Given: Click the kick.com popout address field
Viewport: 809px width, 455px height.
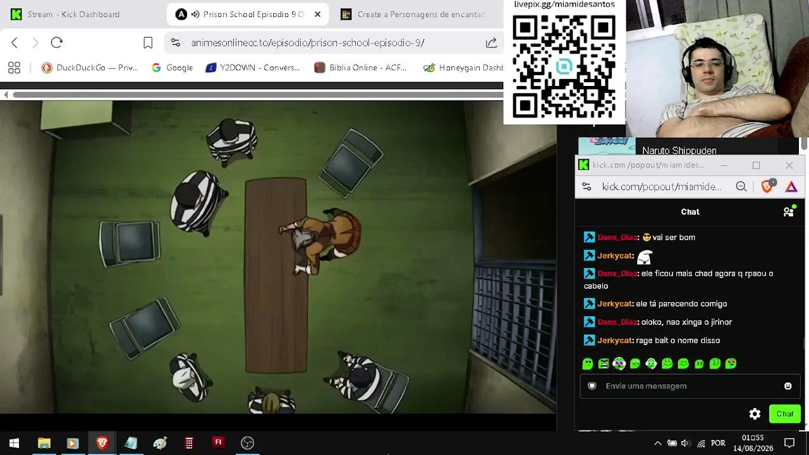Looking at the screenshot, I should pos(661,186).
